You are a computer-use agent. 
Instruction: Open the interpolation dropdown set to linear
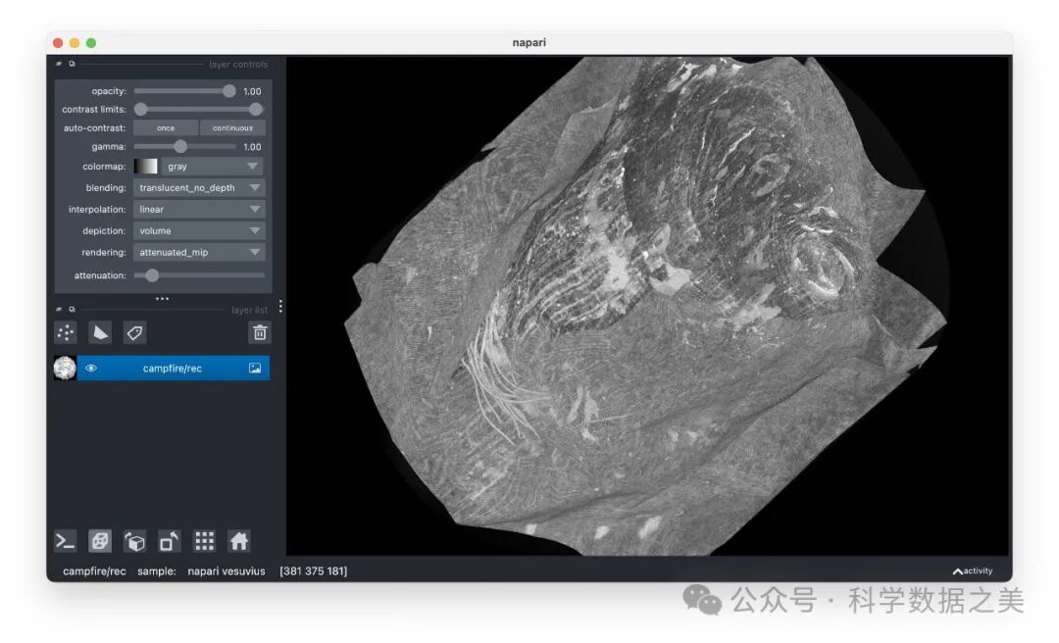(x=199, y=210)
